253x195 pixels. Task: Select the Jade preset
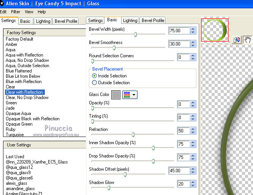pyautogui.click(x=10, y=108)
